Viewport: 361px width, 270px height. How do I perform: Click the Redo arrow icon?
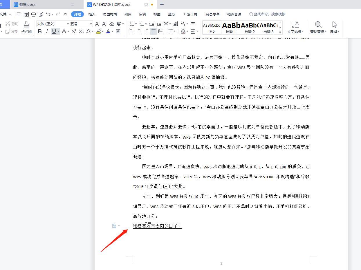tap(58, 14)
